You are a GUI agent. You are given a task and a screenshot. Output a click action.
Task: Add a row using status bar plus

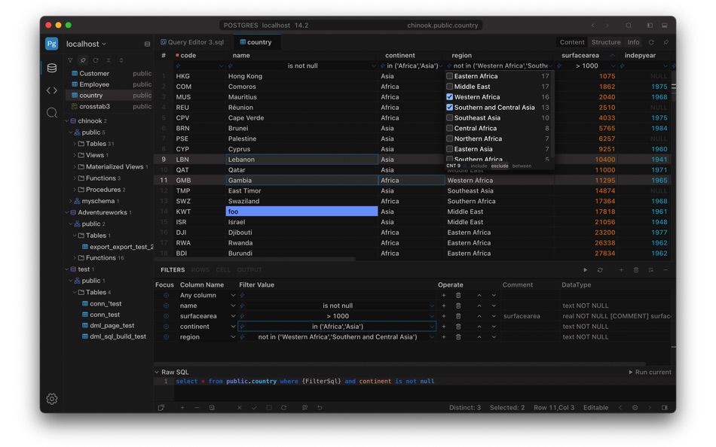[182, 408]
